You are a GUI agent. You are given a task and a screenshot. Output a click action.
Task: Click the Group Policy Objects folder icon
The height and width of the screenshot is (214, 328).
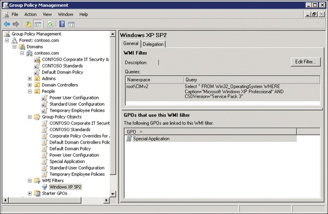(x=37, y=117)
